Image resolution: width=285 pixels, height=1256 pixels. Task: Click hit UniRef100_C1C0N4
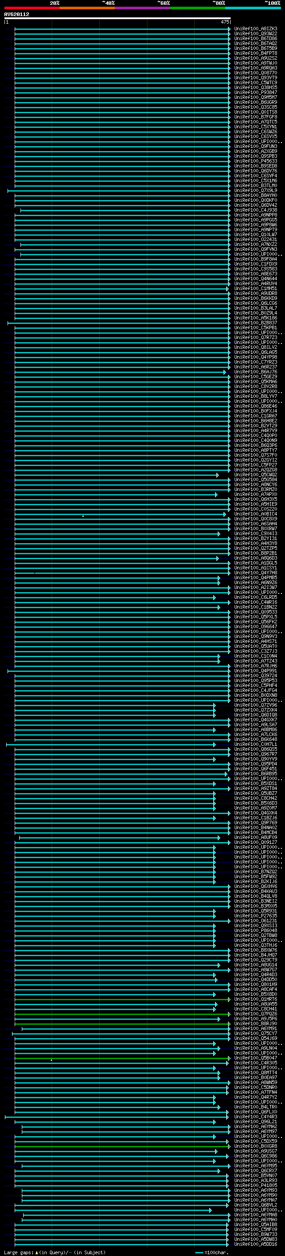tap(256, 656)
